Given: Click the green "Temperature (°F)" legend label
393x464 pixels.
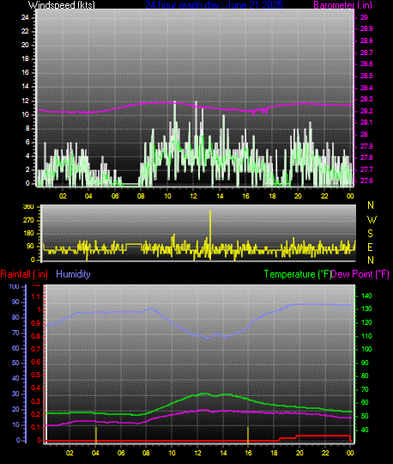Looking at the screenshot, I should pyautogui.click(x=298, y=274).
